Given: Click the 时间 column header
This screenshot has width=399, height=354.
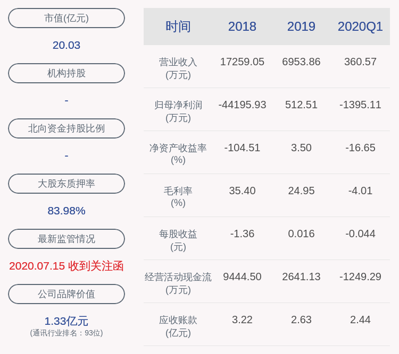Looking at the screenshot, I should point(178,27).
